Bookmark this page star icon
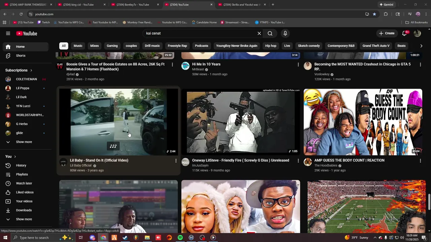This screenshot has height=242, width=431. 374,14
